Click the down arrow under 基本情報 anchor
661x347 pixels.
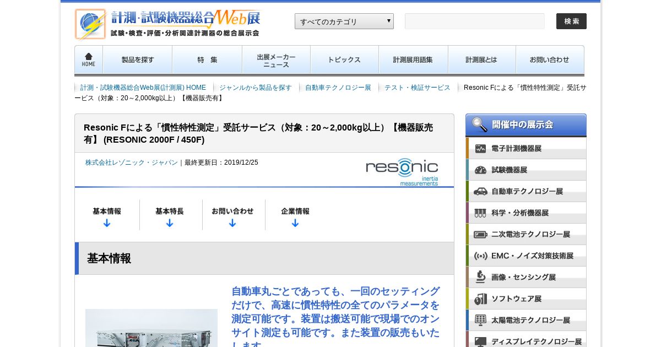[107, 223]
